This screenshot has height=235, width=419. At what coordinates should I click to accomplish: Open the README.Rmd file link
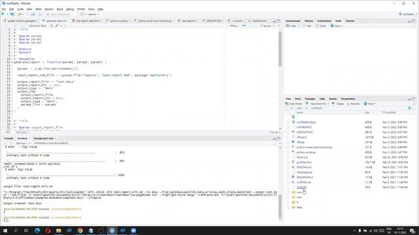click(304, 177)
